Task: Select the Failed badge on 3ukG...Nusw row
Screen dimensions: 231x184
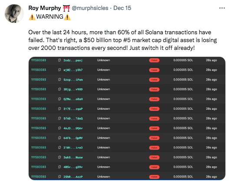Action: 154,158
